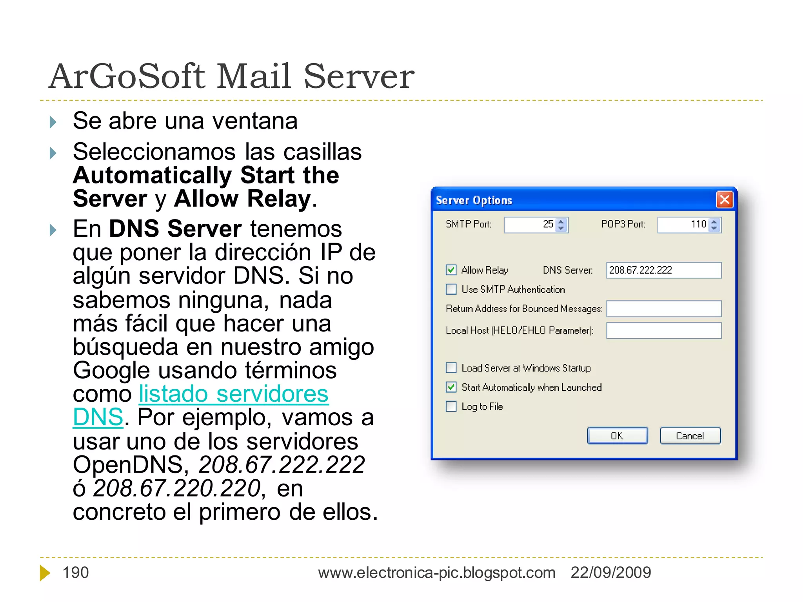Image resolution: width=803 pixels, height=602 pixels.
Task: Uncheck the Allow Relay checkbox
Action: click(451, 270)
